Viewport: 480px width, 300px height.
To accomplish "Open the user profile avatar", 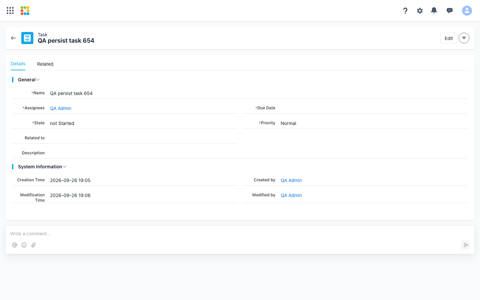I will 467,11.
